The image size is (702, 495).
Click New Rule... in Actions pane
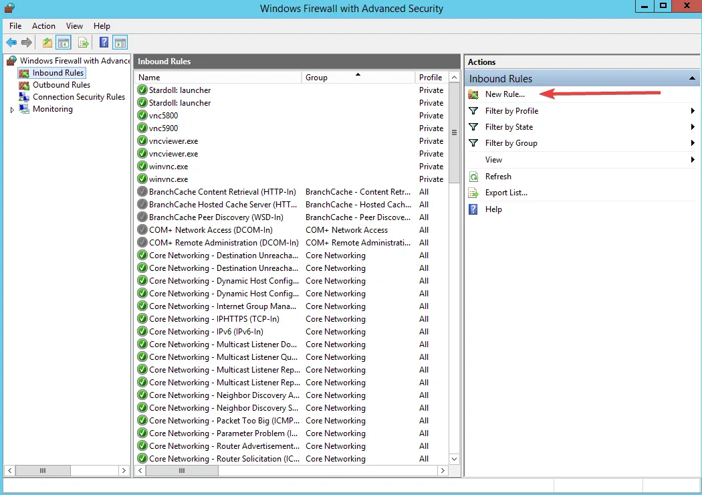click(x=505, y=94)
